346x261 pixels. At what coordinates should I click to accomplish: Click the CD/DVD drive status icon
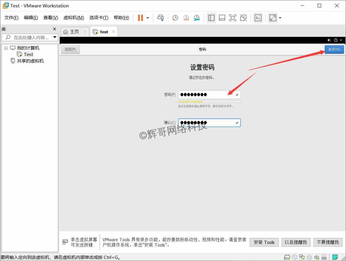pyautogui.click(x=295, y=257)
